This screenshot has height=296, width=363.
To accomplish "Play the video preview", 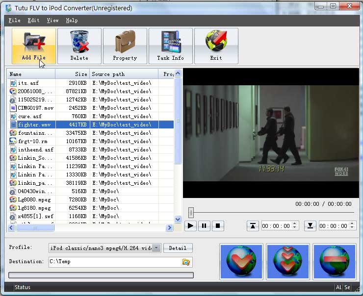I will tap(190, 226).
